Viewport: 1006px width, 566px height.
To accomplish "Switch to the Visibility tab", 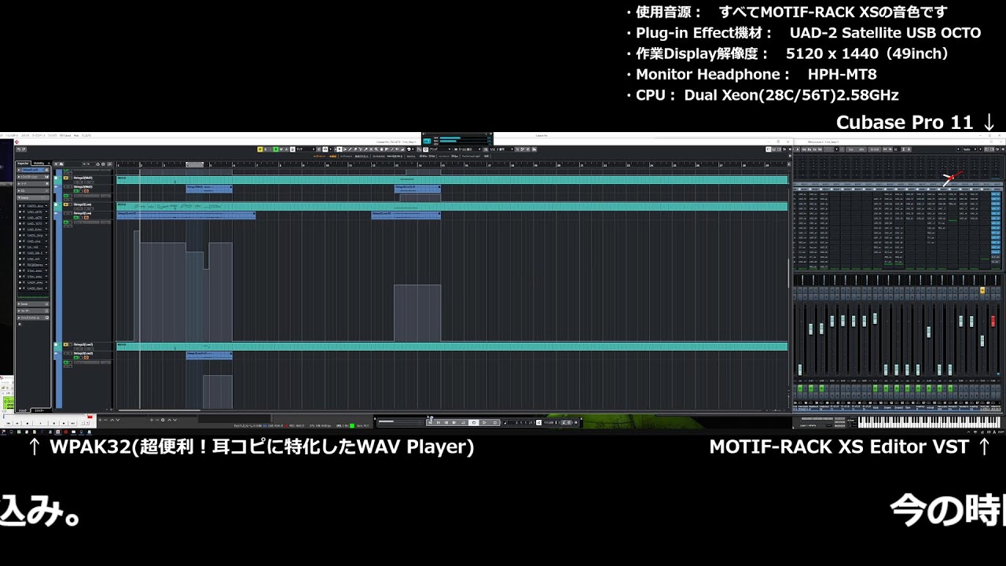I will 39,164.
